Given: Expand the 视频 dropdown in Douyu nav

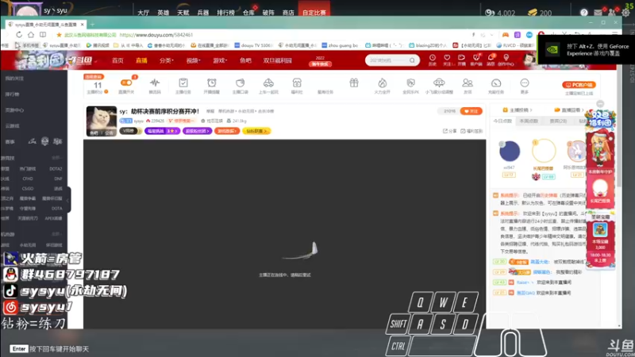Looking at the screenshot, I should 193,60.
